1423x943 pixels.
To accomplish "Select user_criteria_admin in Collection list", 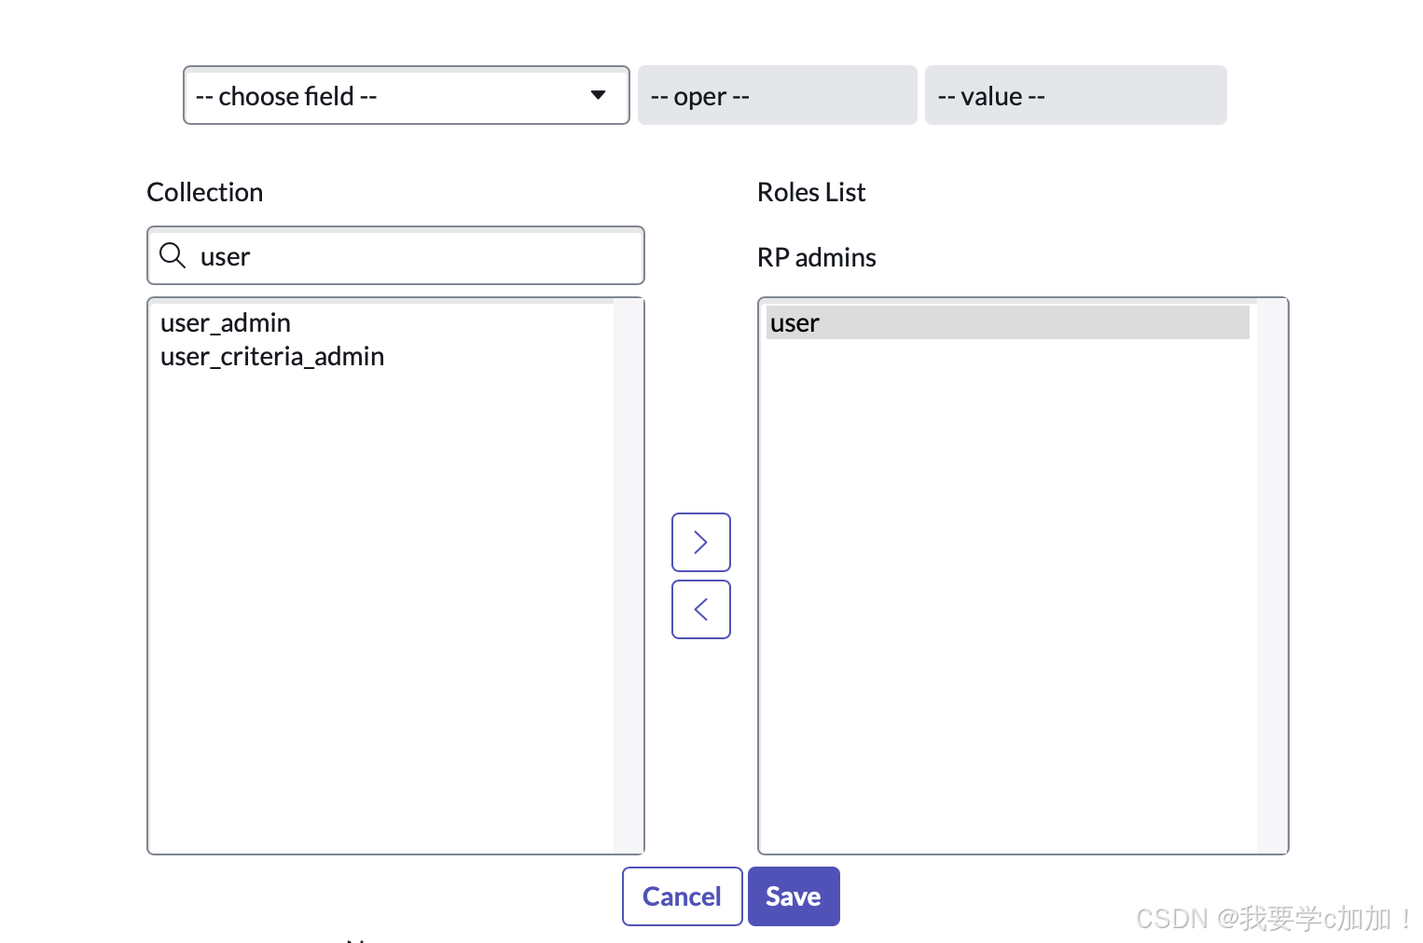I will pos(272,357).
